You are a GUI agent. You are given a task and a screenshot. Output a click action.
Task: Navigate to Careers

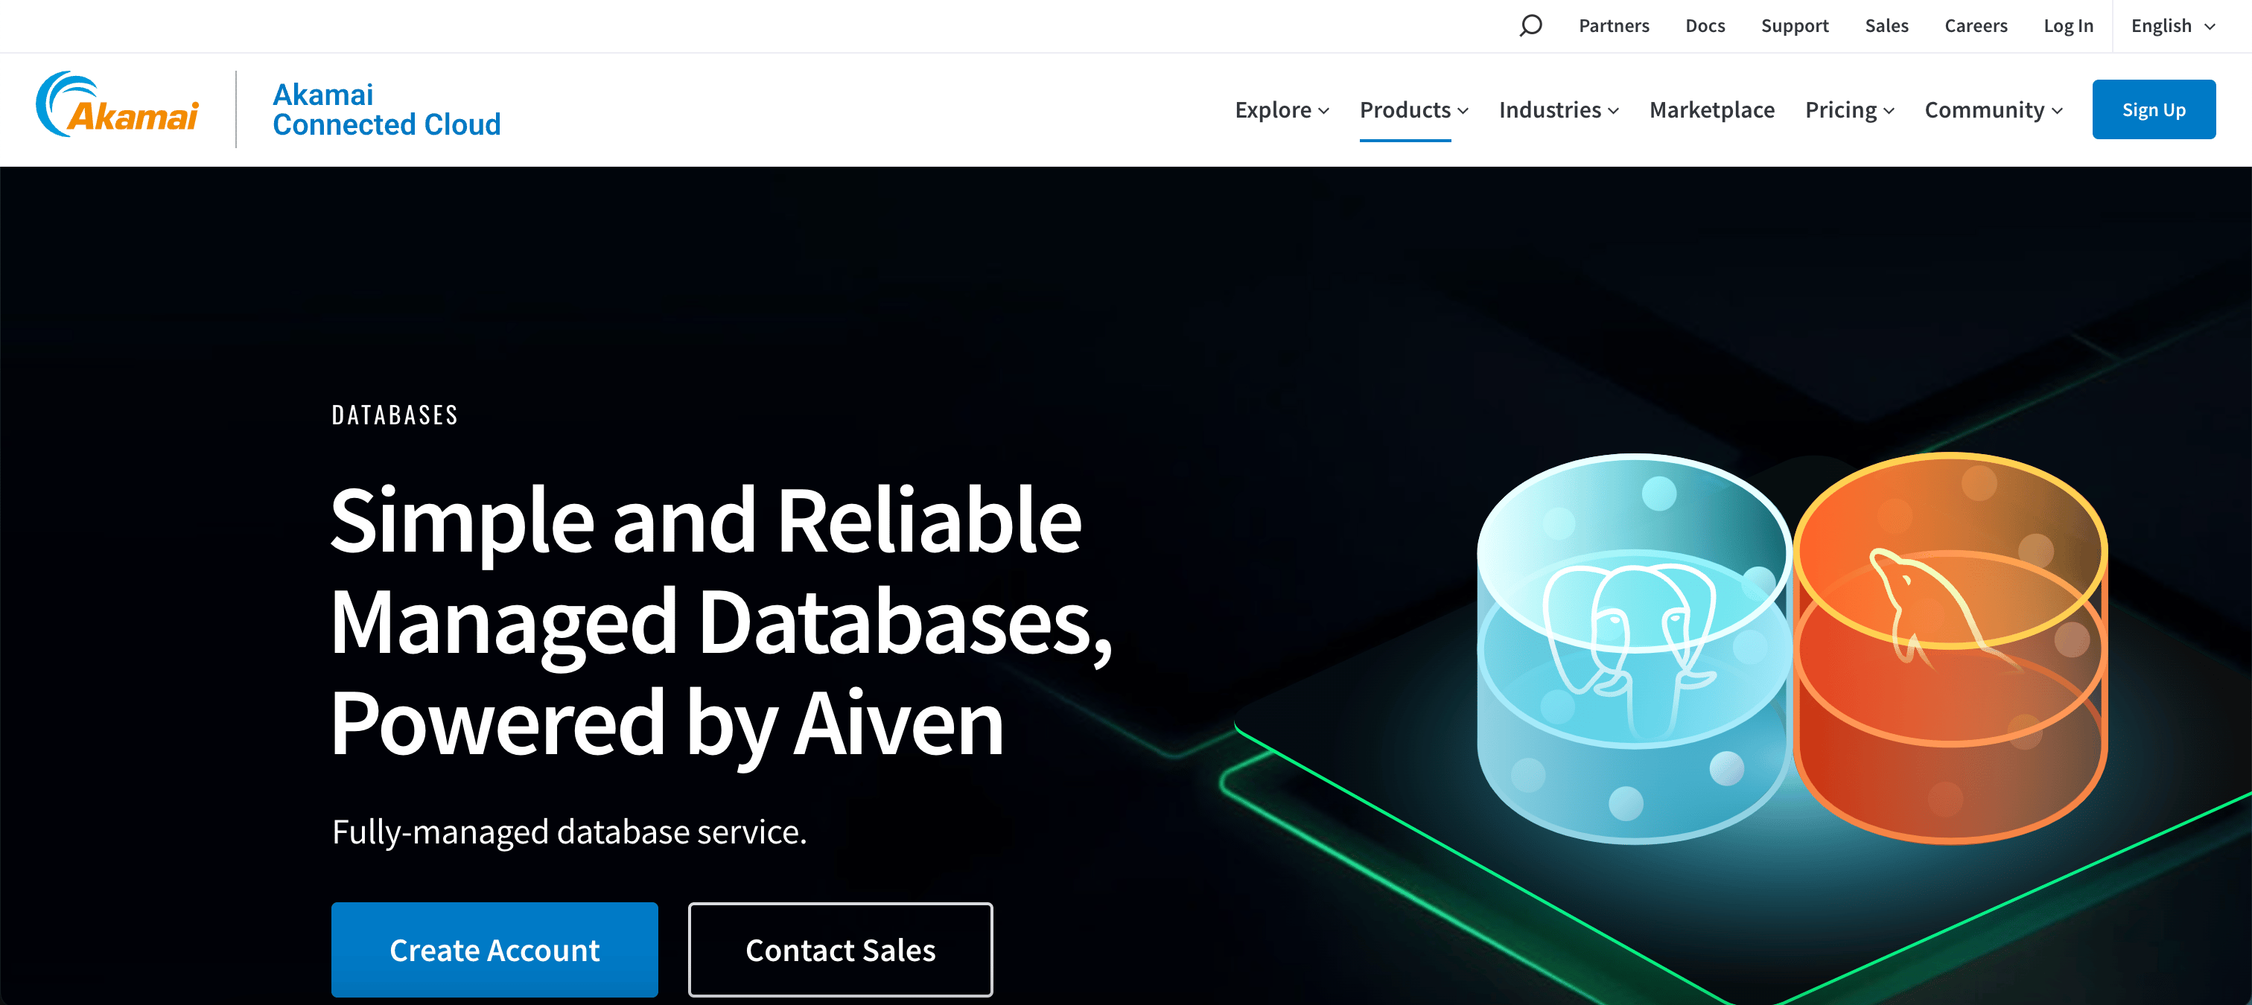1976,25
